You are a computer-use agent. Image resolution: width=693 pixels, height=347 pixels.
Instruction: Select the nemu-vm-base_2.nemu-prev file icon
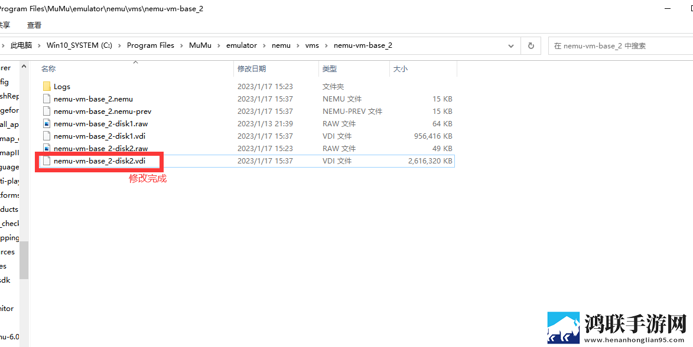click(47, 112)
